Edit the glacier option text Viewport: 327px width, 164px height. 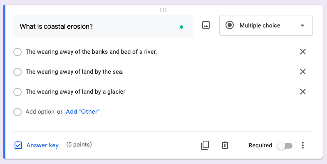[75, 92]
